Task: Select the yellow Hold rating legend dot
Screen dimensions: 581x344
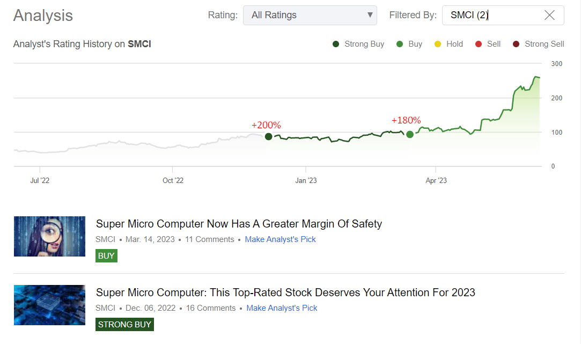Action: click(x=438, y=44)
